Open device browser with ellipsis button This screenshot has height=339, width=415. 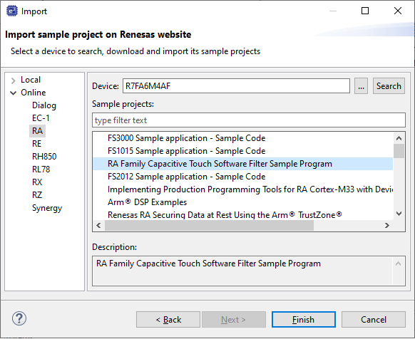pos(361,86)
